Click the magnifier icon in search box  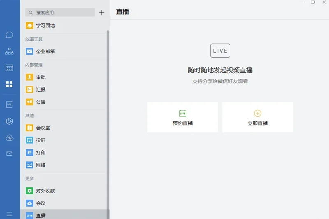coord(30,13)
